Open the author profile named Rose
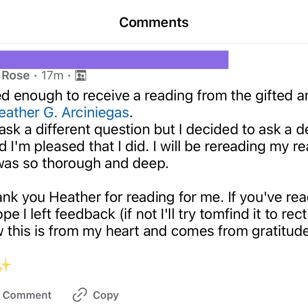 (x=16, y=75)
